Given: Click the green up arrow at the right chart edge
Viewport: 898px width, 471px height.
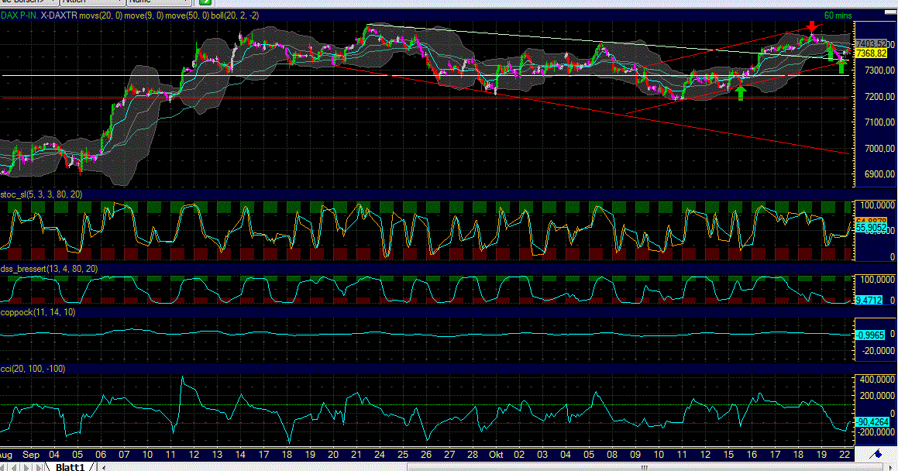Looking at the screenshot, I should [841, 66].
